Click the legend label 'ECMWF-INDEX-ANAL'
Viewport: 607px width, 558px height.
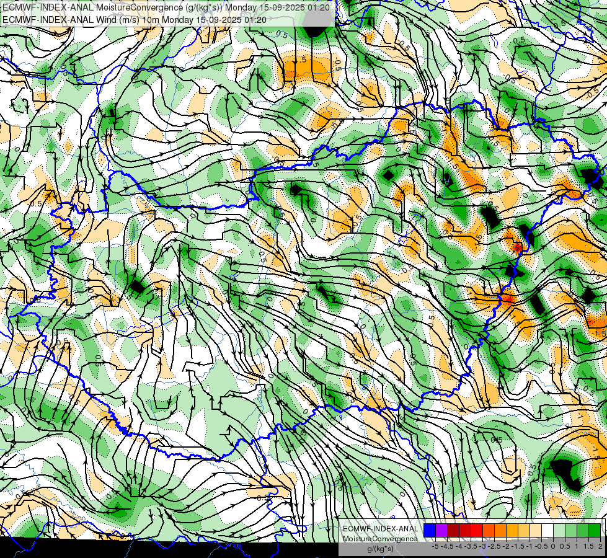(381, 529)
